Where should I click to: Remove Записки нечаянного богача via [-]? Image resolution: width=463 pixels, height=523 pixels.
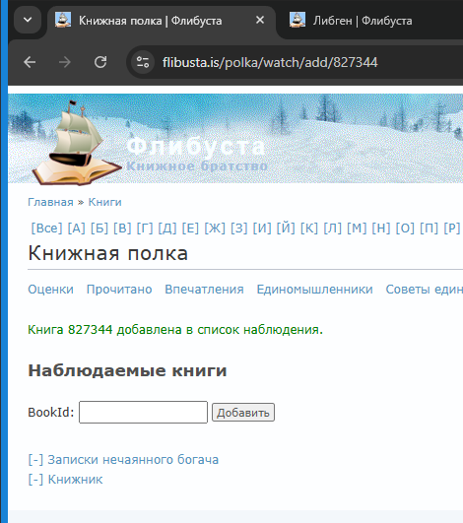35,460
